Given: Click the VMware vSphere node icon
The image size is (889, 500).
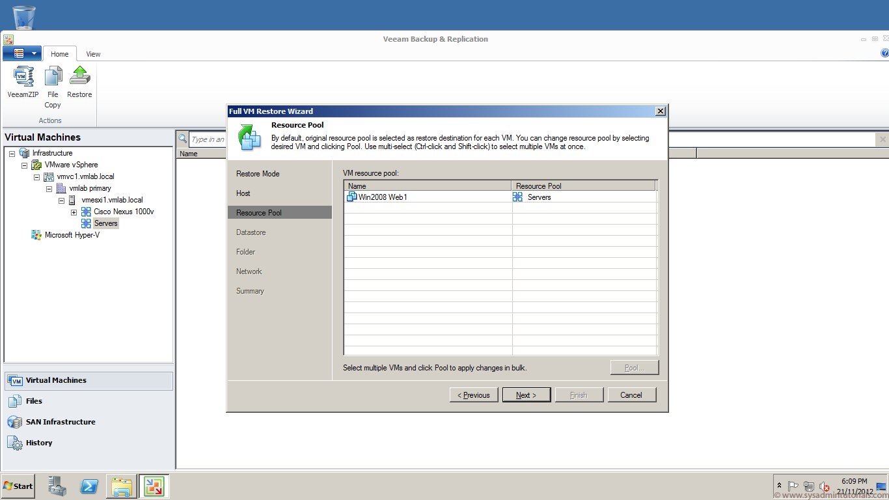Looking at the screenshot, I should [36, 165].
